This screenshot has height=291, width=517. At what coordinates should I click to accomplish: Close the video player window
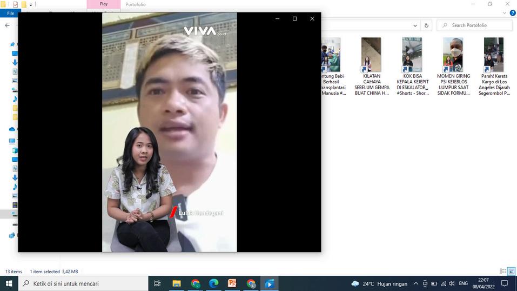[312, 18]
